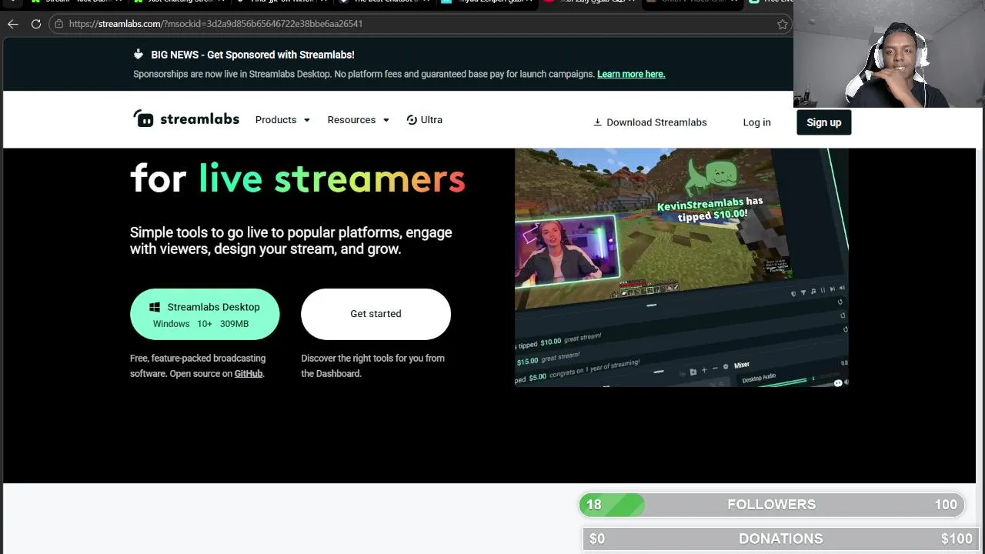Click the 'Sponsorships are now live' banner sentence
The image size is (985, 554).
[x=364, y=74]
